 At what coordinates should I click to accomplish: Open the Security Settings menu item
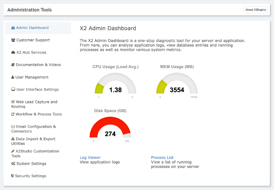coord(31,176)
